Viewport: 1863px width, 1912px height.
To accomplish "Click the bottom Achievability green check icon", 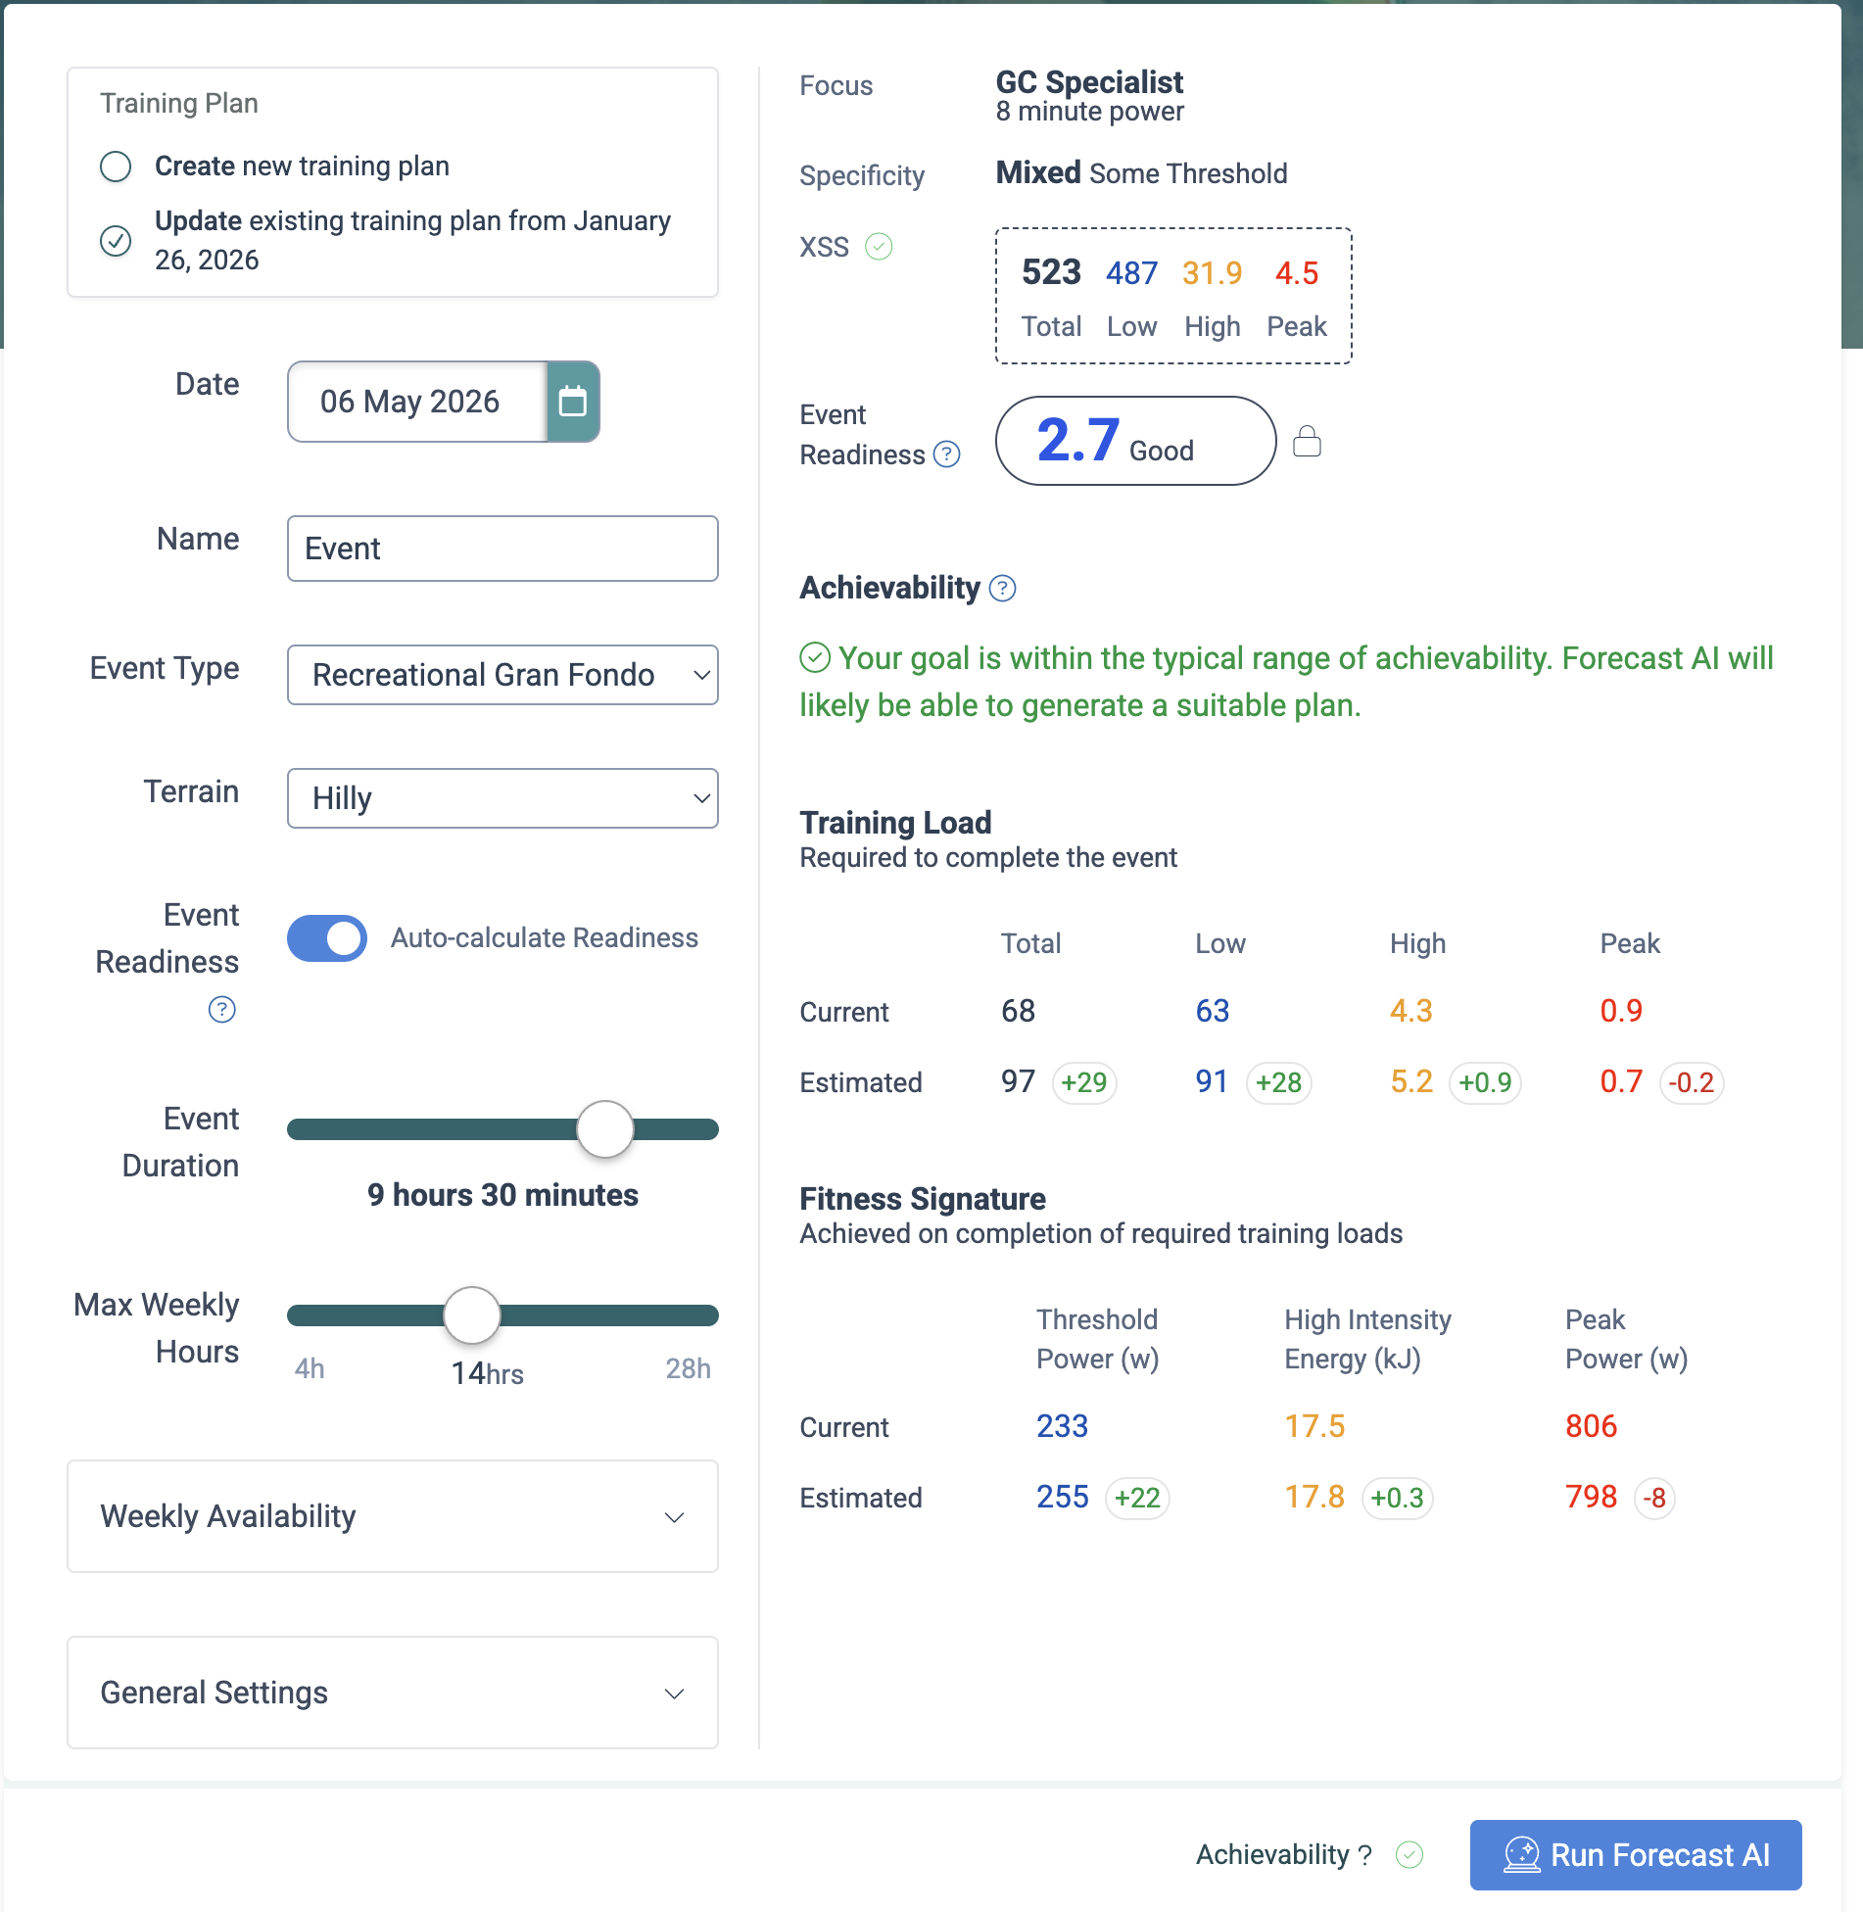I will pos(1409,1854).
